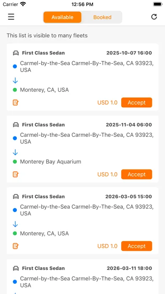Tap green destination dot on 2025-10-07 ride
165x294 pixels.
pos(15,90)
